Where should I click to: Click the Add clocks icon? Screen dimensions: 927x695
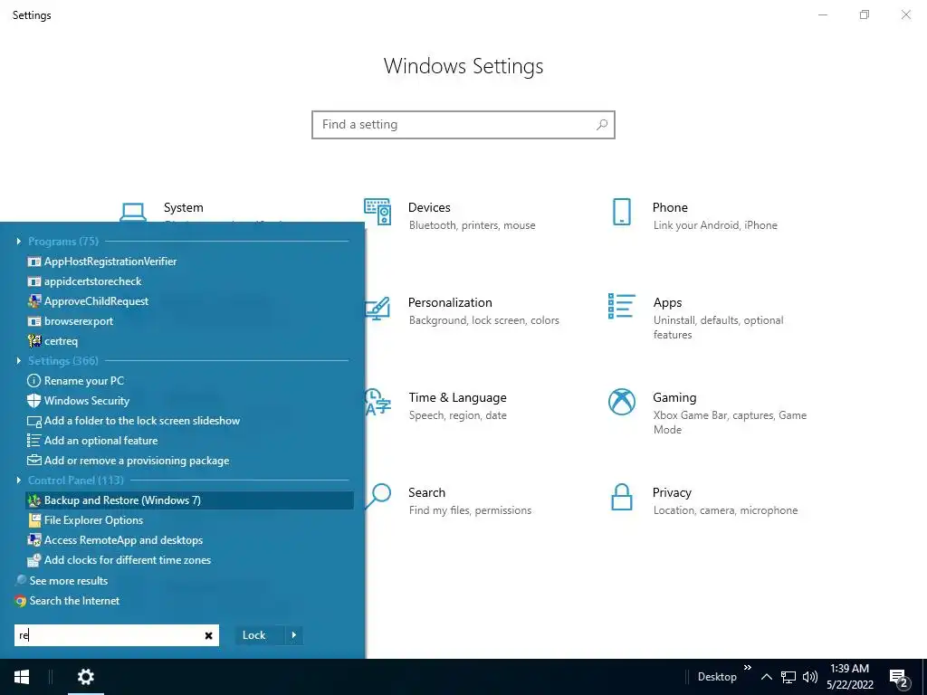(34, 559)
